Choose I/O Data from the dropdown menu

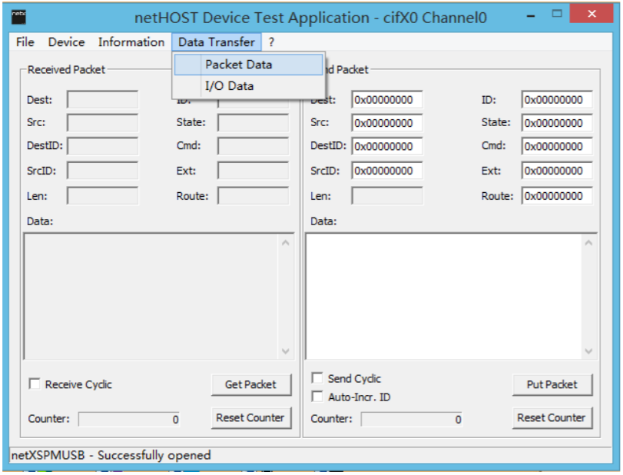pos(248,86)
